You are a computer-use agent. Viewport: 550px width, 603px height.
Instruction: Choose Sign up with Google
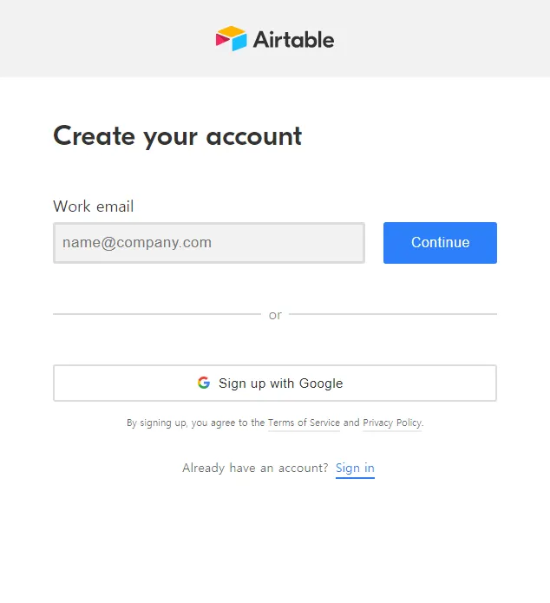(275, 383)
